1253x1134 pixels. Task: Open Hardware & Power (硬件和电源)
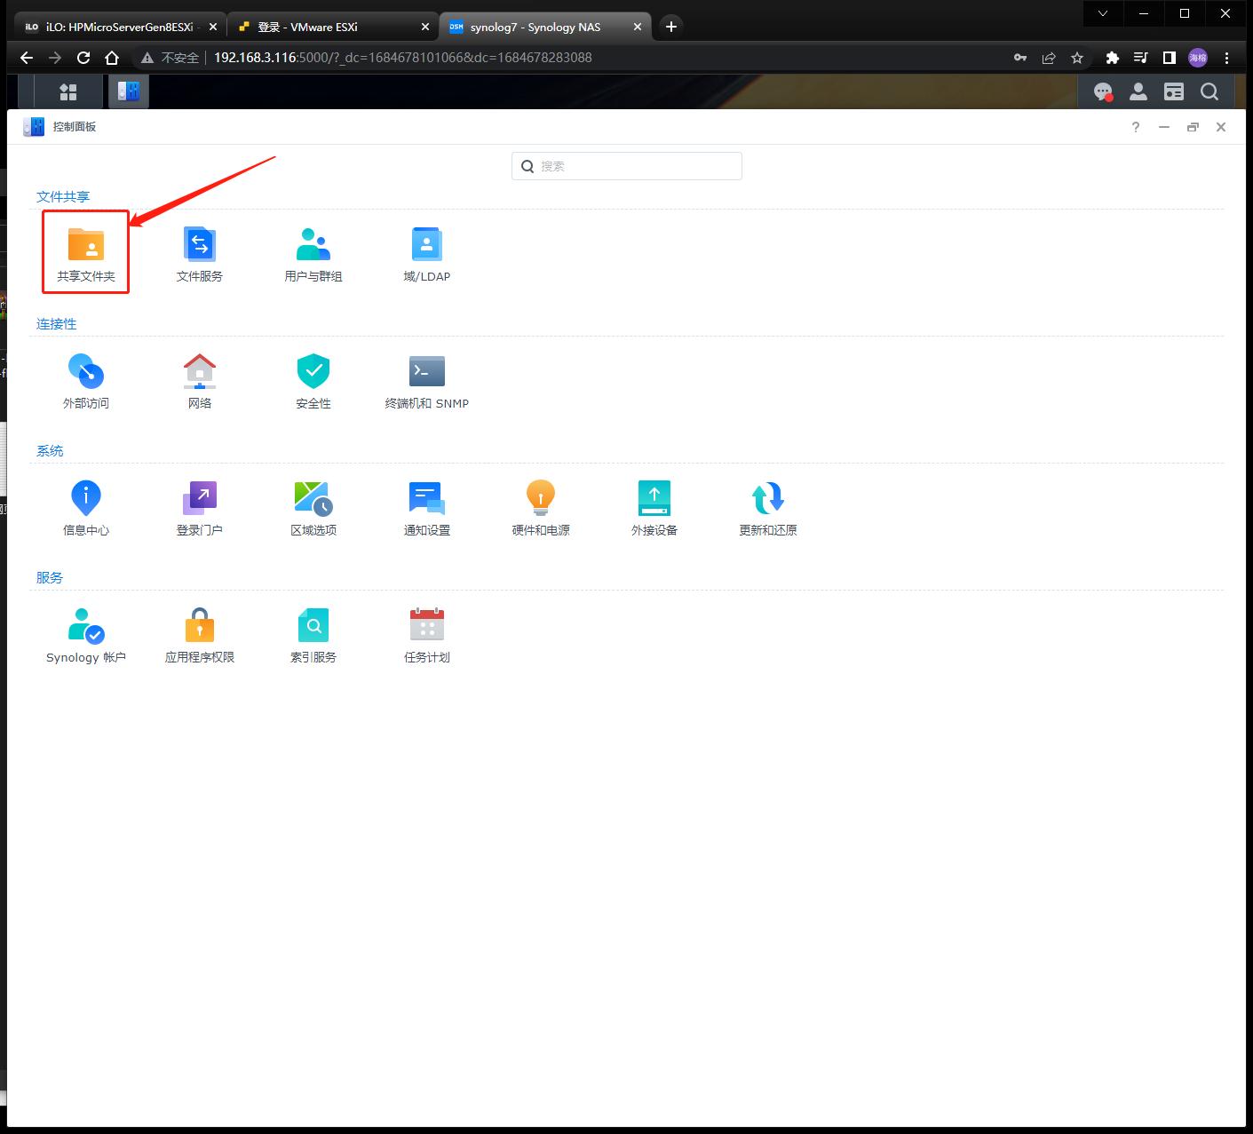point(541,506)
